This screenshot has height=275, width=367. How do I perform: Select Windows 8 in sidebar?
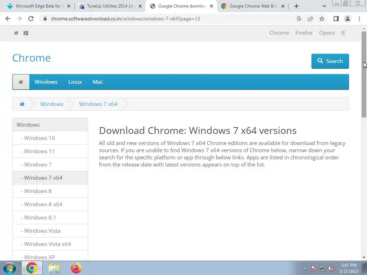pos(50,191)
